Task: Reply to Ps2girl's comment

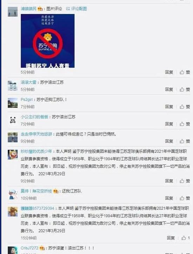Action: 169,106
